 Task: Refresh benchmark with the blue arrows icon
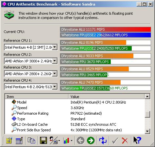click(x=103, y=140)
